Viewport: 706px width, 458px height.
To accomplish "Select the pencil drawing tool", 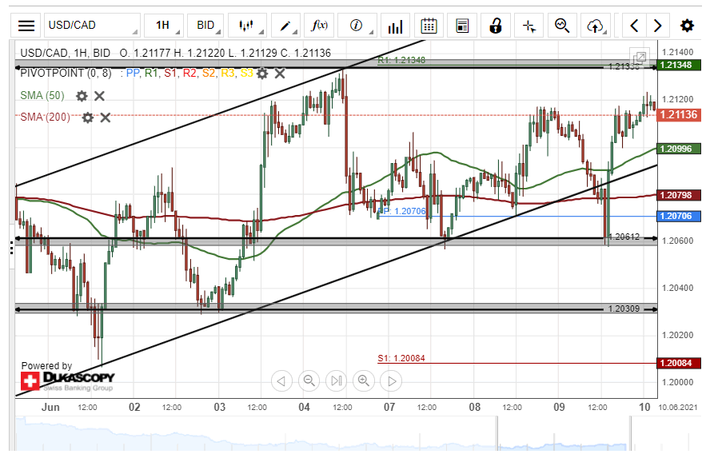I will [x=285, y=26].
